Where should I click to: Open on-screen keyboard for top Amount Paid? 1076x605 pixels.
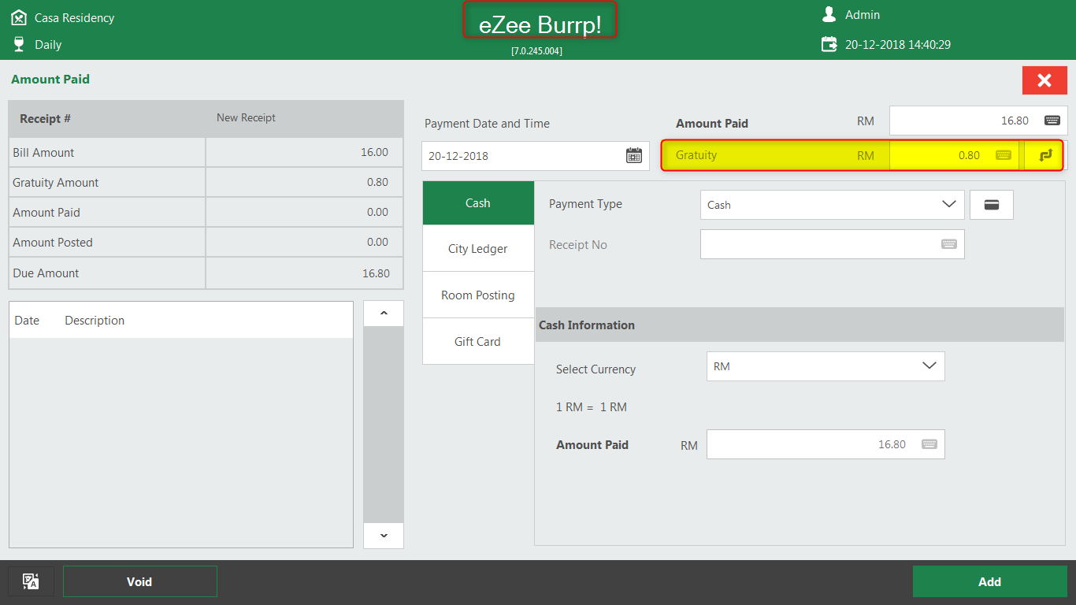click(1052, 121)
